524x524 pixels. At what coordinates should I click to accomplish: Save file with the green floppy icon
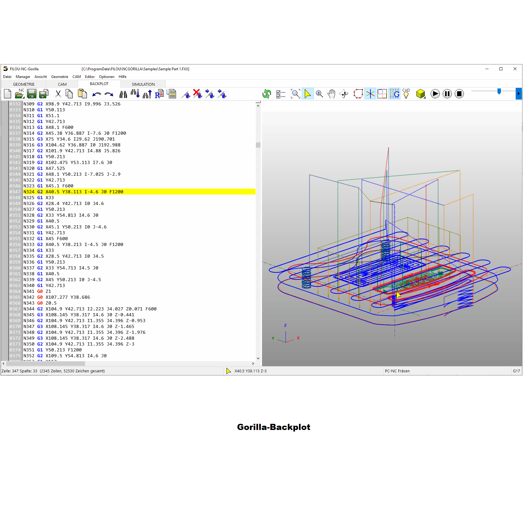click(32, 94)
